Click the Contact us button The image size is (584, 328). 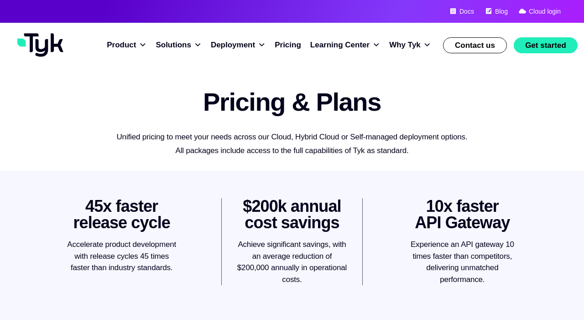[474, 46]
